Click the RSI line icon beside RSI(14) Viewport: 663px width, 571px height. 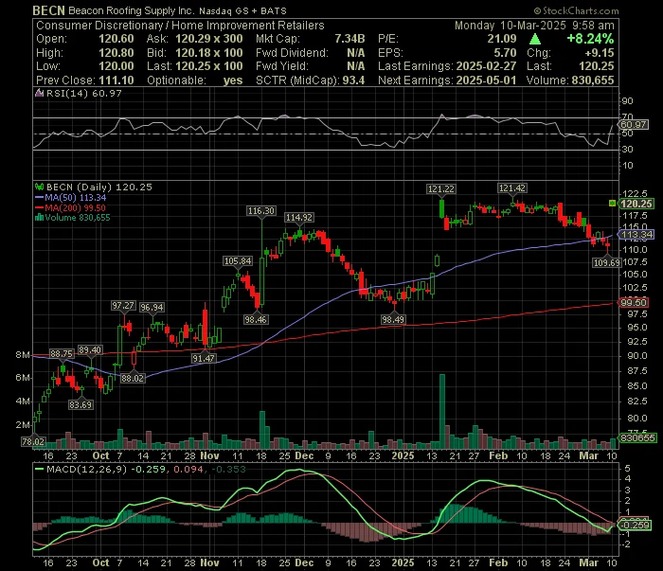point(40,94)
